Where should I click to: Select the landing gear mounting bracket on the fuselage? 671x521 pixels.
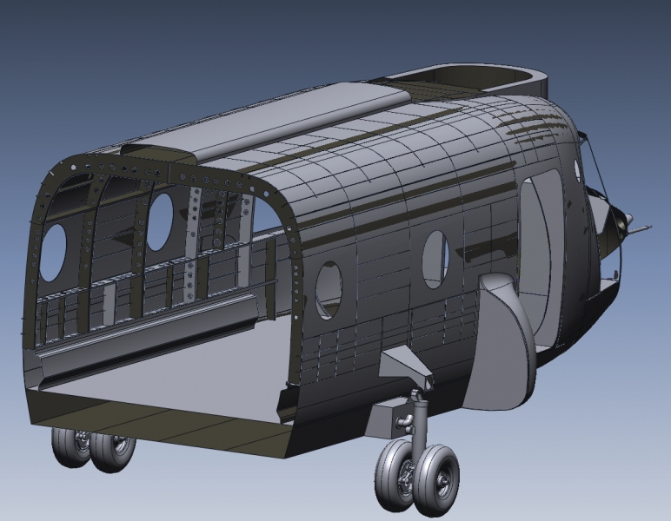(406, 365)
